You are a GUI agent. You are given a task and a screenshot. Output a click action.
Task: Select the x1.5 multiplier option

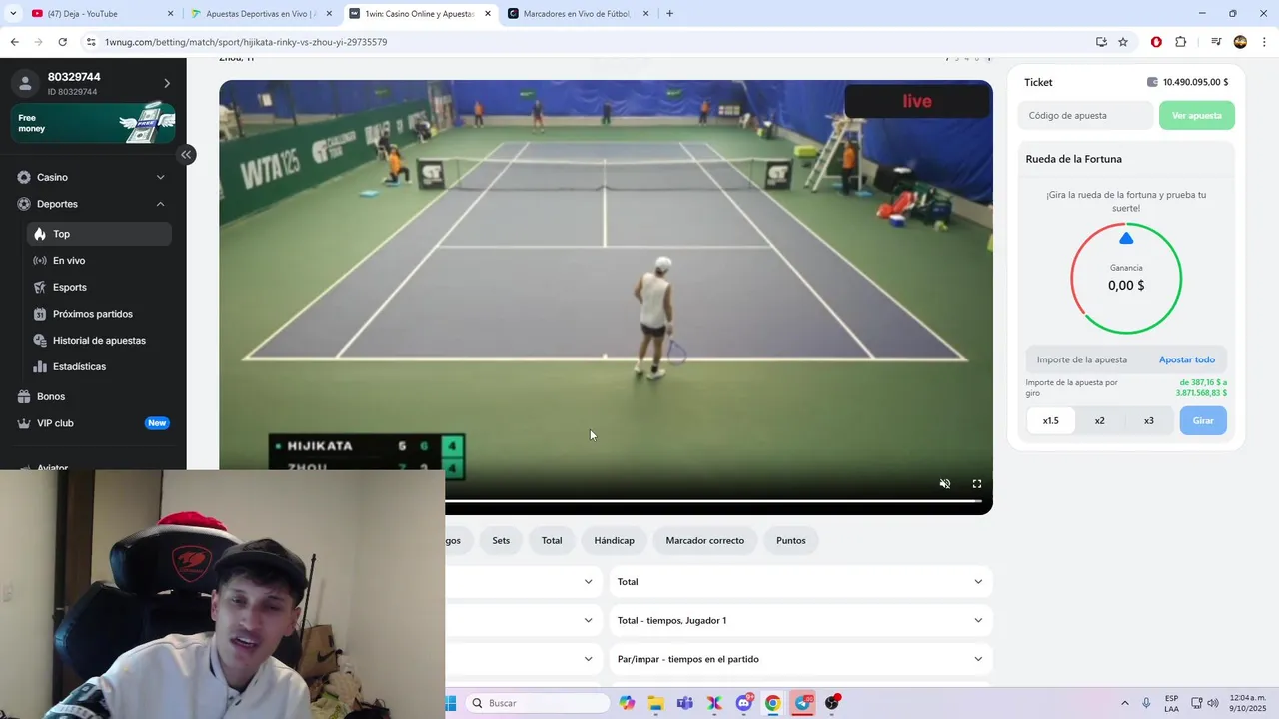1051,420
